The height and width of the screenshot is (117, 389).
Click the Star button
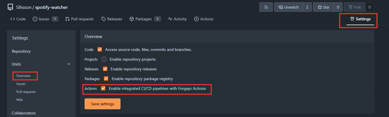323,7
